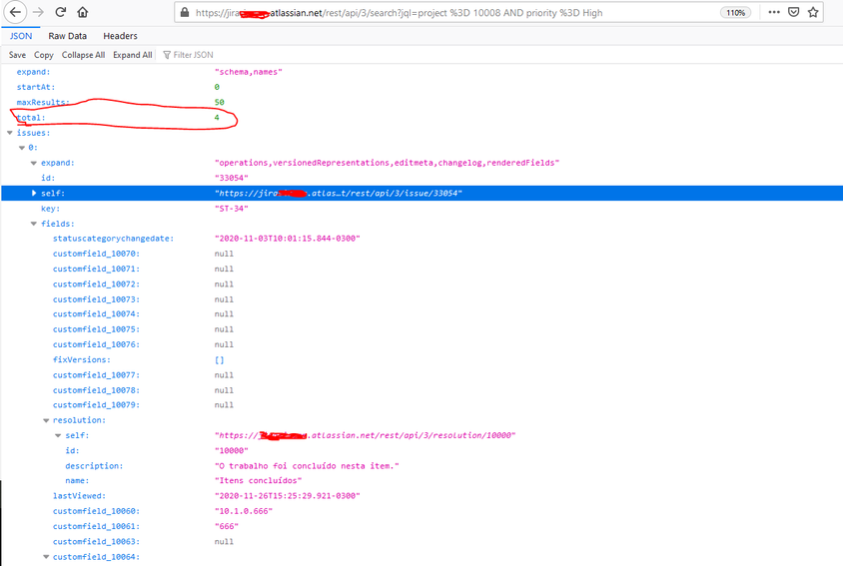The height and width of the screenshot is (566, 843).
Task: Click the statuscategorychangedate timestamp value
Action: point(287,239)
